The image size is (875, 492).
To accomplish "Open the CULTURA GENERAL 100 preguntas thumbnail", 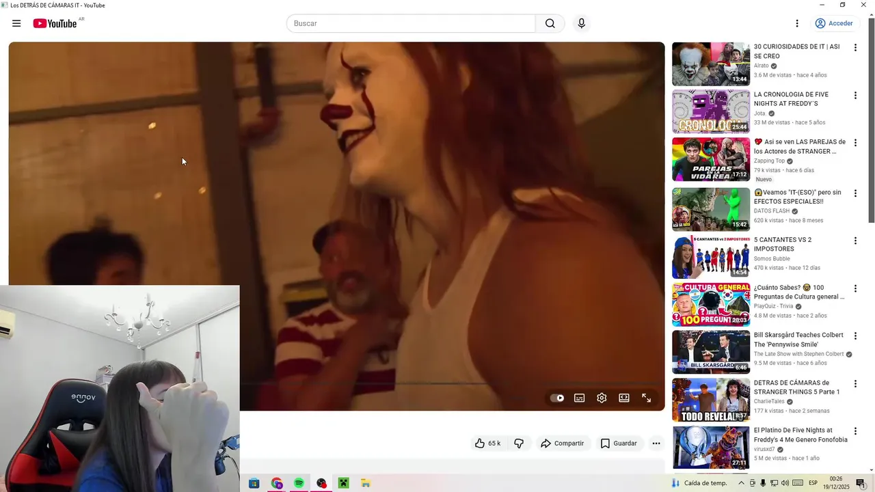I will tap(711, 305).
